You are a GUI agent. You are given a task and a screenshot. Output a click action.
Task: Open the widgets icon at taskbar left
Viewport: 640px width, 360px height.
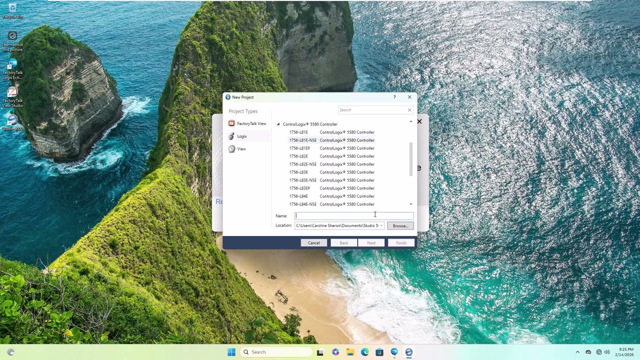[x=10, y=352]
